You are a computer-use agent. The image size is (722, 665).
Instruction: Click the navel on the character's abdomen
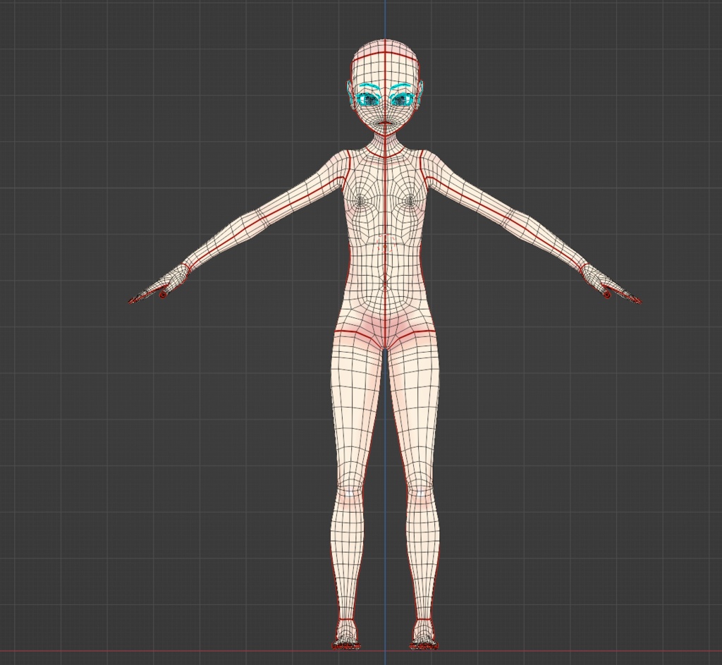click(384, 282)
